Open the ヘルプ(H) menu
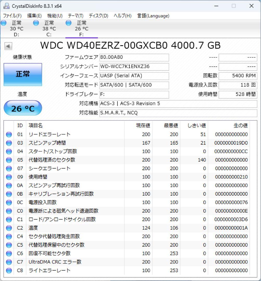Viewport: 261px width, 281px height. pos(122,16)
